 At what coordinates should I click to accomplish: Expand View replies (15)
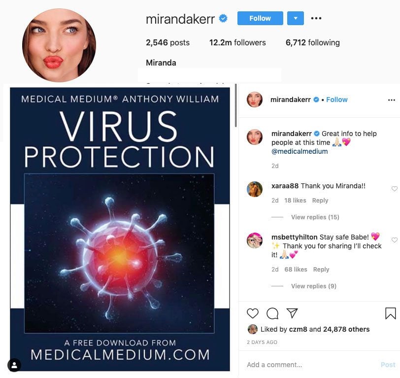315,217
